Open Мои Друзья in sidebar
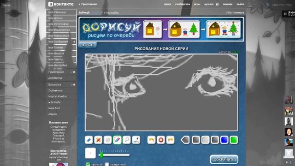Image resolution: width=295 pixels, height=166 pixels. 61,18
